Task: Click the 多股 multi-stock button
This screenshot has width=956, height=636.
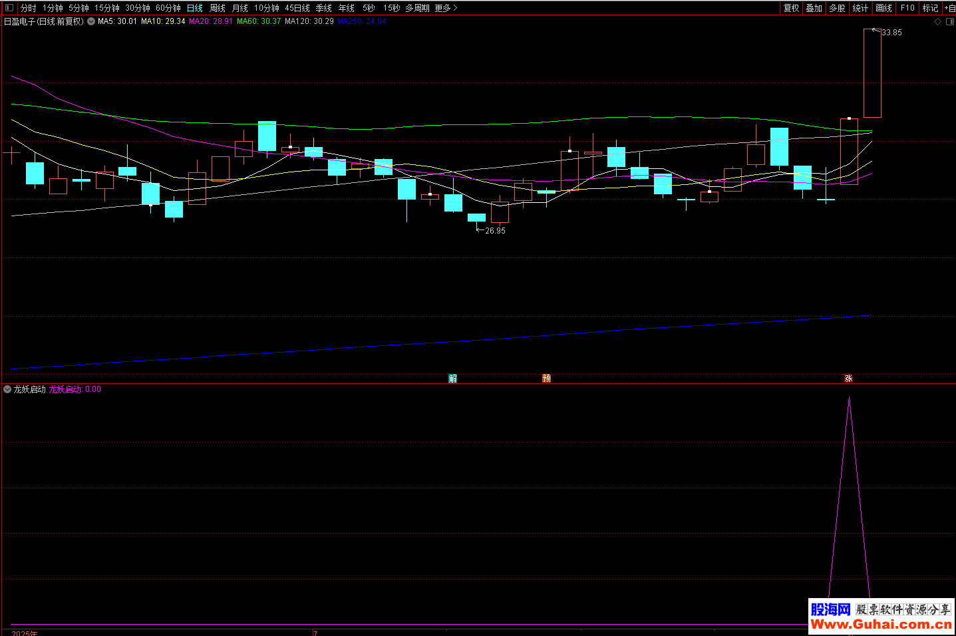Action: [x=837, y=8]
